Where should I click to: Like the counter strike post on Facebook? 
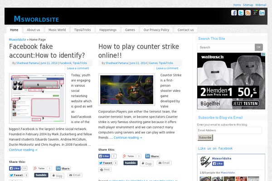pos(104,156)
